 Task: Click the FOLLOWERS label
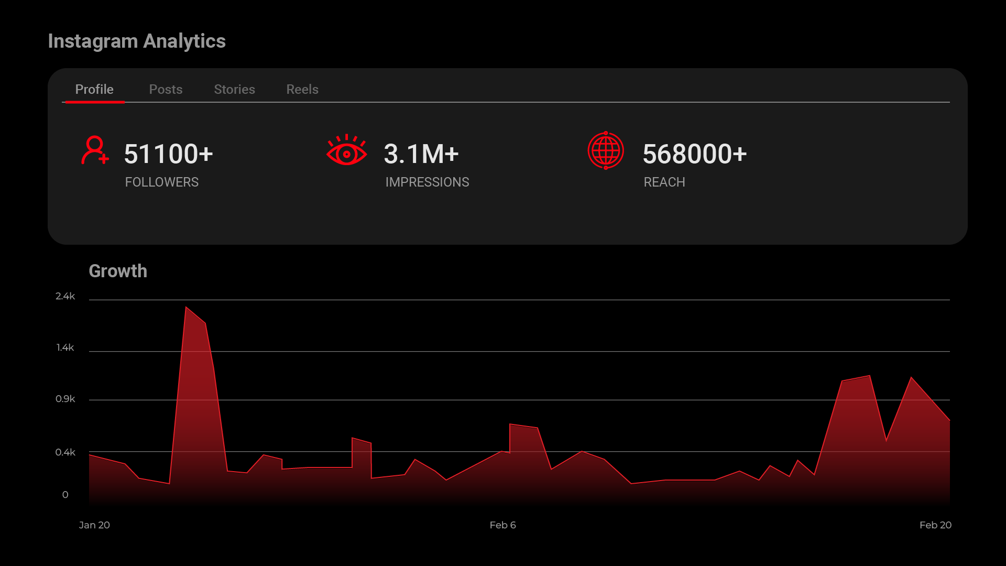pos(162,182)
